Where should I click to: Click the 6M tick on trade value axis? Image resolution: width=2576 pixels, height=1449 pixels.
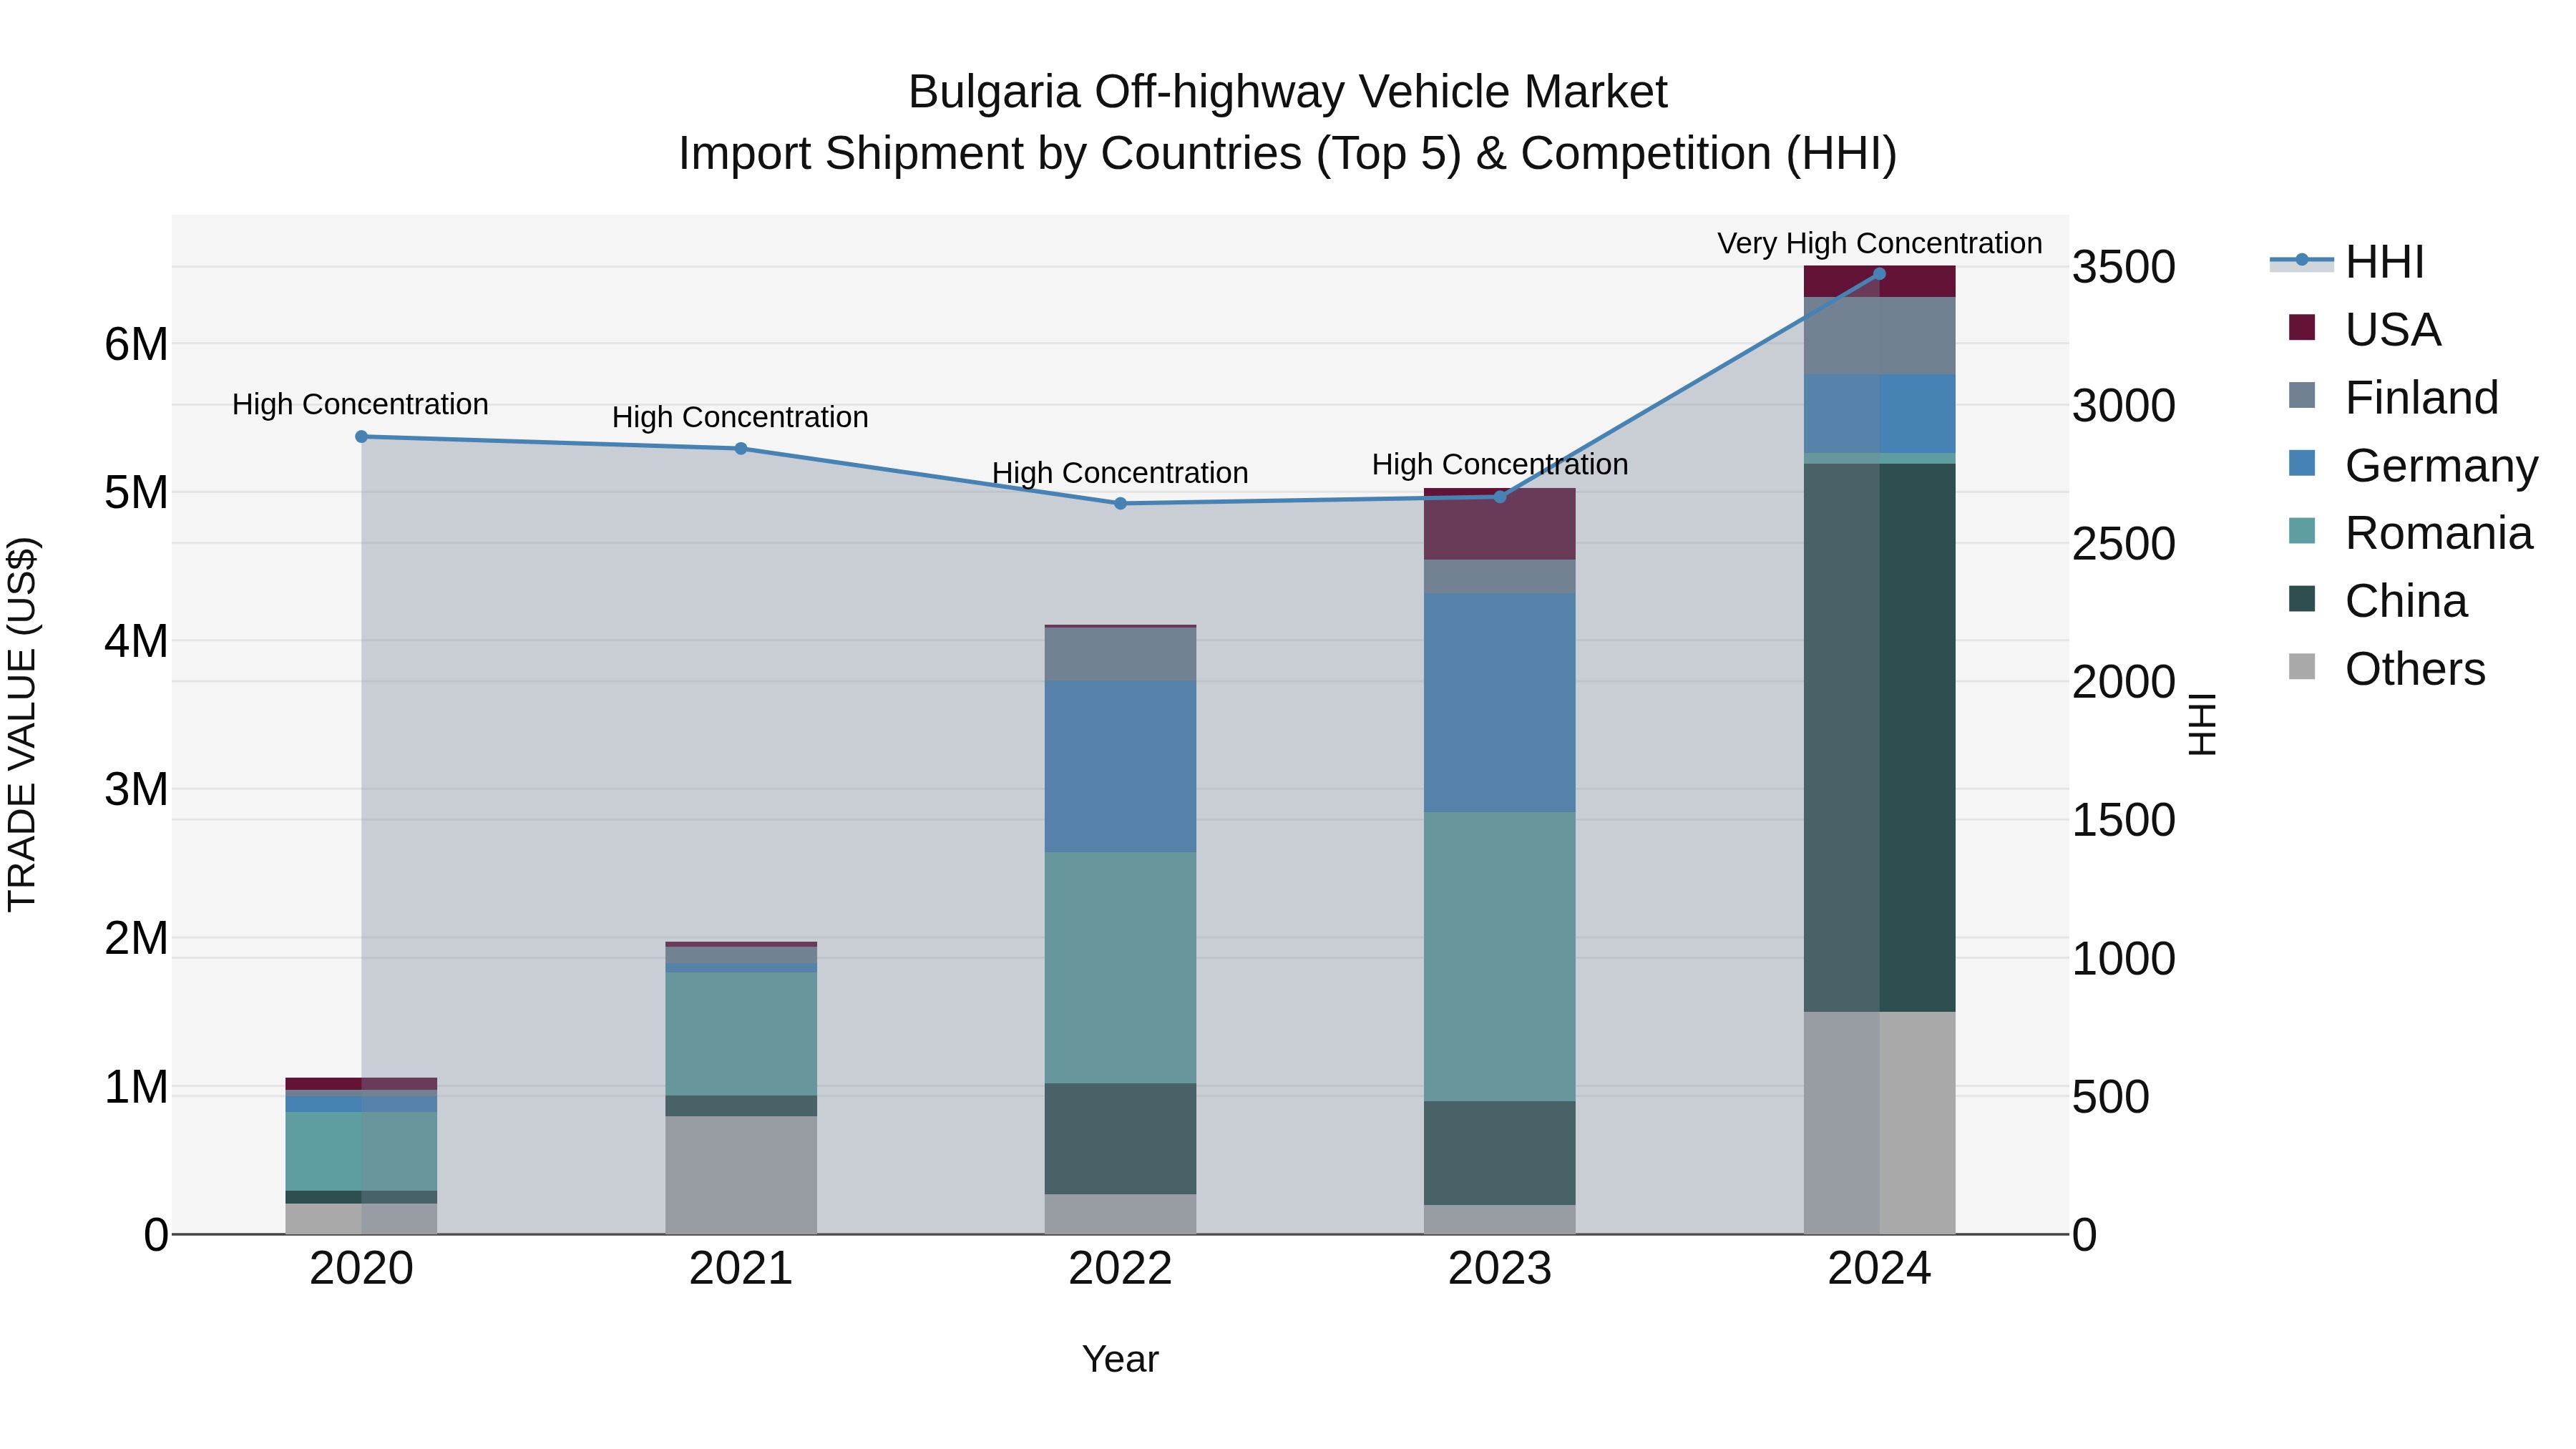(x=136, y=345)
